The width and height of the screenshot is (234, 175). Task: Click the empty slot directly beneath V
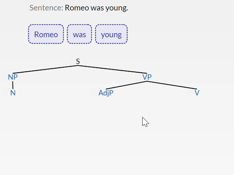tap(197, 108)
